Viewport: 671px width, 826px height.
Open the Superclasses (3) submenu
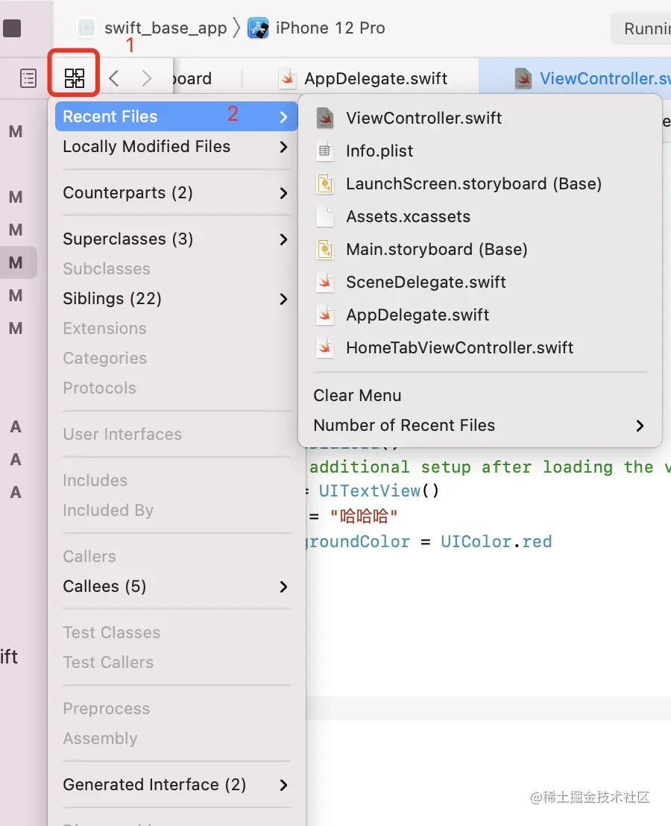[177, 239]
